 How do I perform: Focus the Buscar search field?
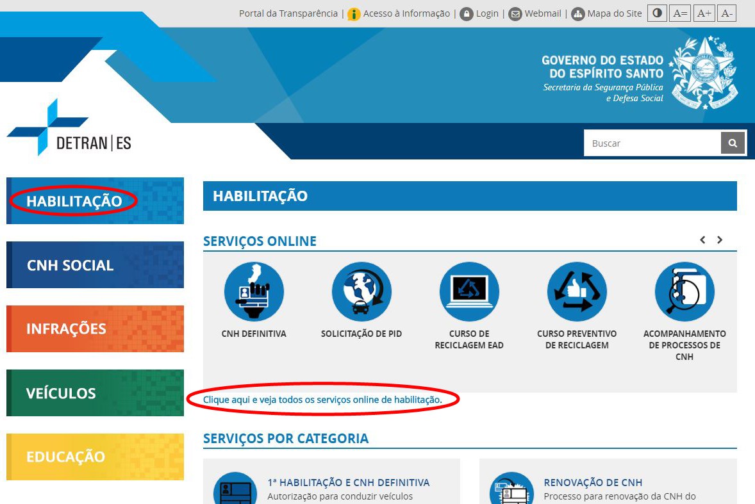pyautogui.click(x=652, y=143)
